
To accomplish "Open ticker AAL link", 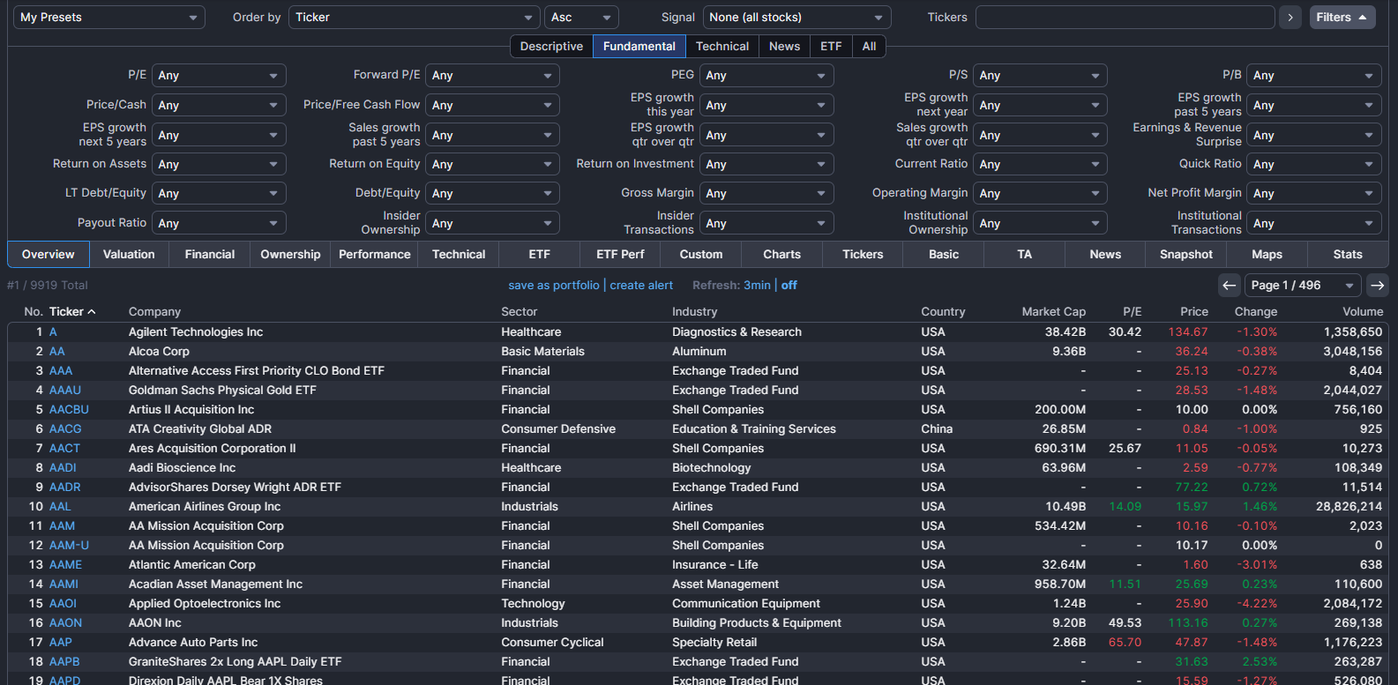I will click(60, 507).
